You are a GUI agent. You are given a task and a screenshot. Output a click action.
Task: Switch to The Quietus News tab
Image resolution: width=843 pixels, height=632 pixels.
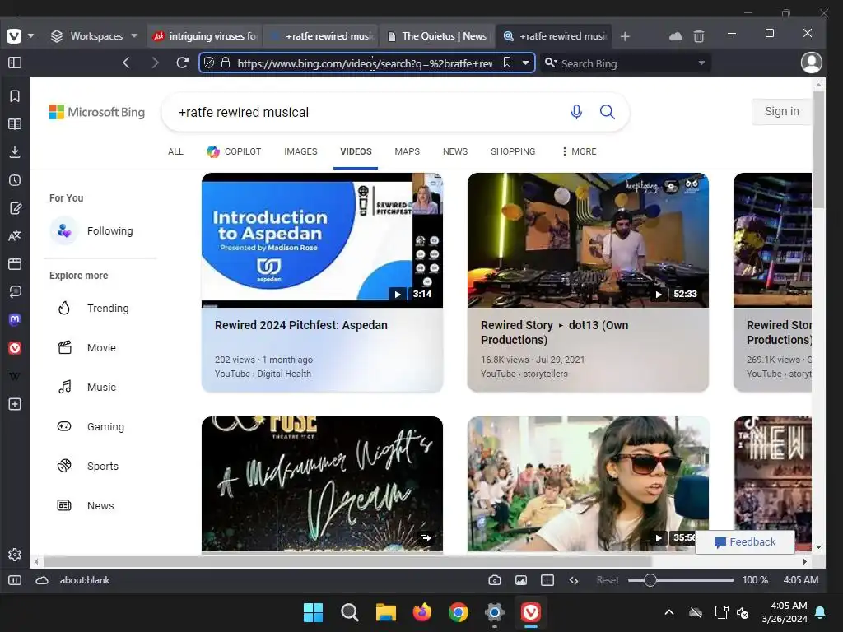436,36
